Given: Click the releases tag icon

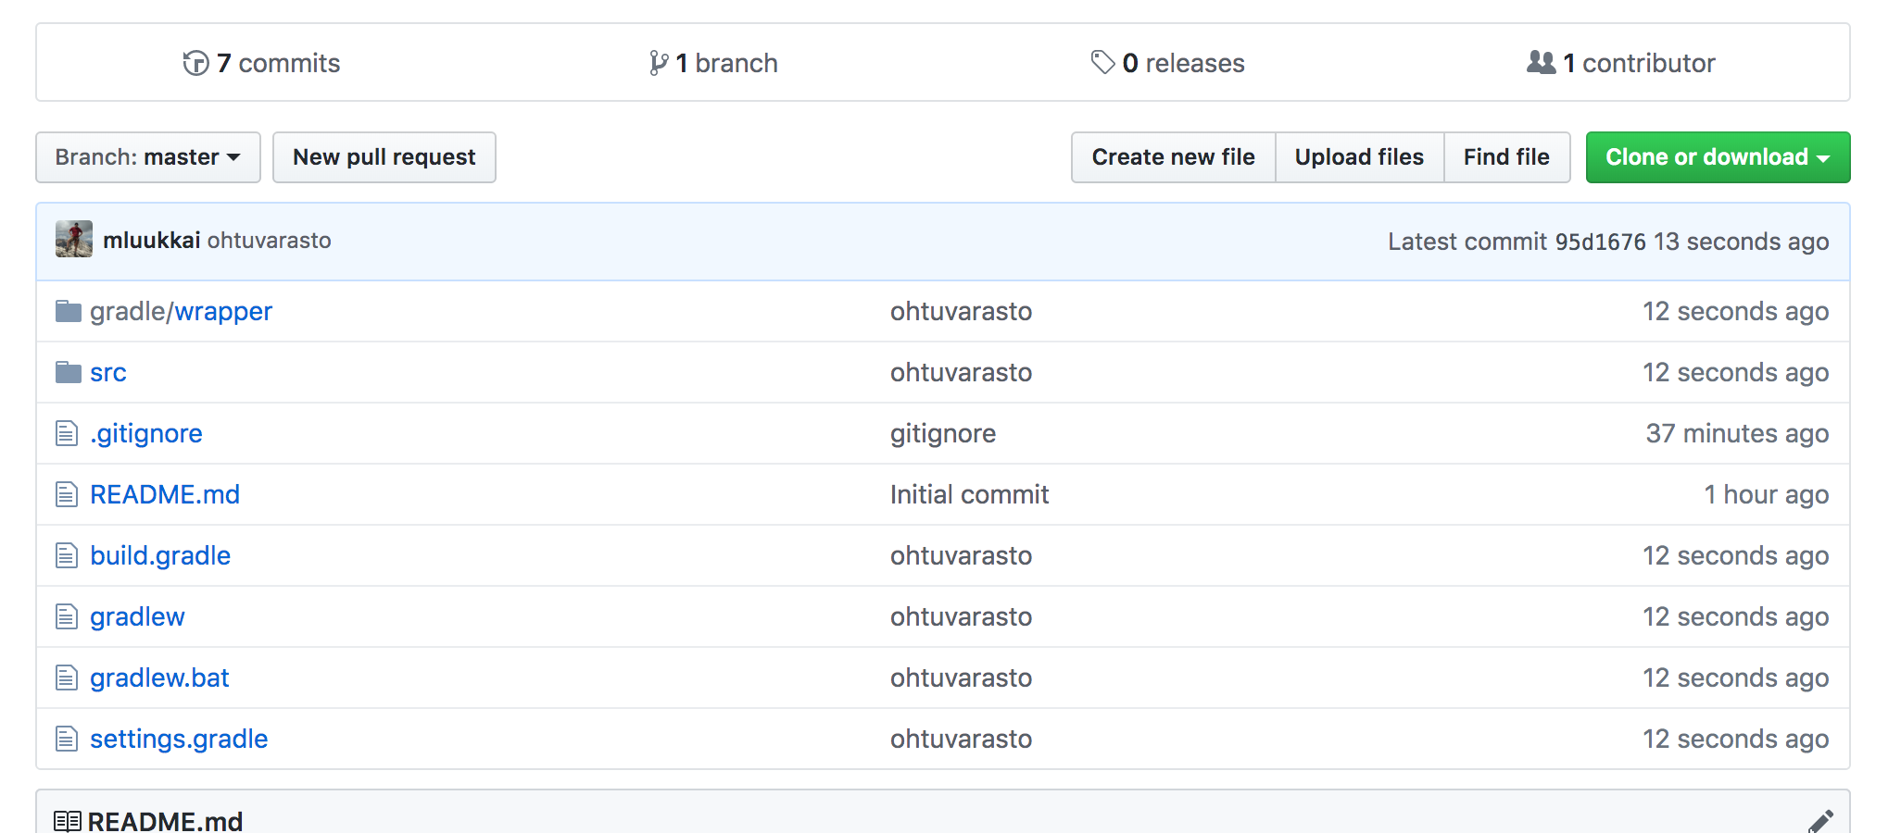Looking at the screenshot, I should [x=1102, y=62].
